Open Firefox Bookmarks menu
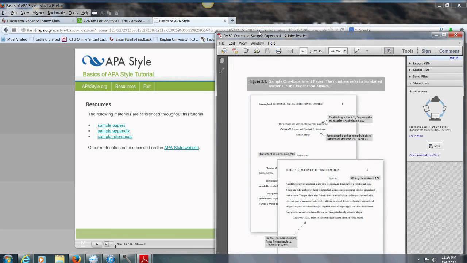The width and height of the screenshot is (467, 263). 56,13
